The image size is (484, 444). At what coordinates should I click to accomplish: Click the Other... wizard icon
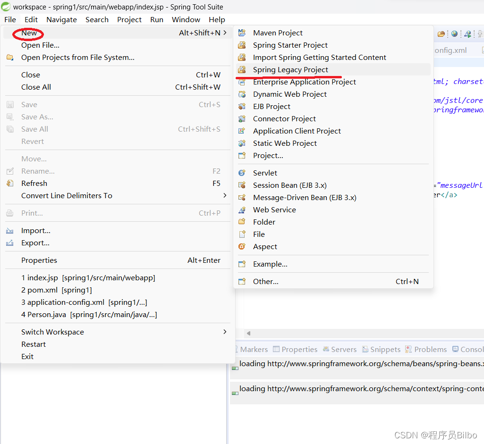[242, 282]
